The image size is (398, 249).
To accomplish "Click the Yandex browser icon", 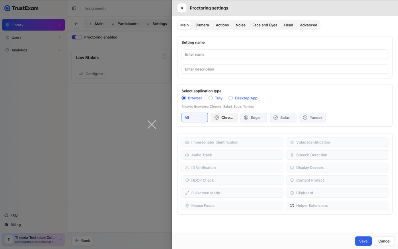I will tap(305, 118).
